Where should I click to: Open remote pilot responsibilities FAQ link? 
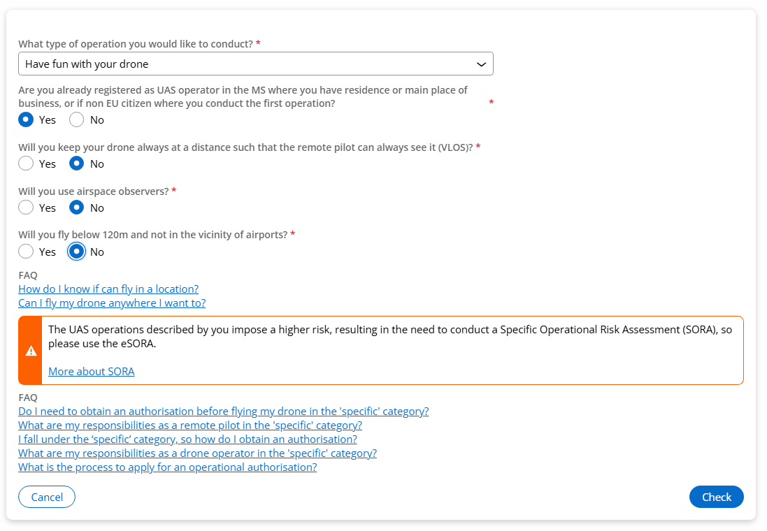click(x=190, y=425)
